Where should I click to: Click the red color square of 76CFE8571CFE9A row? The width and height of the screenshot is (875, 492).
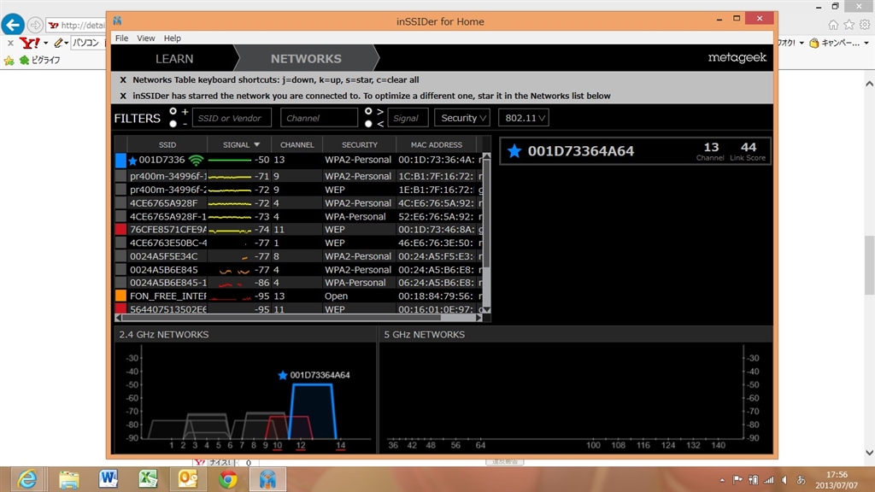(x=120, y=229)
